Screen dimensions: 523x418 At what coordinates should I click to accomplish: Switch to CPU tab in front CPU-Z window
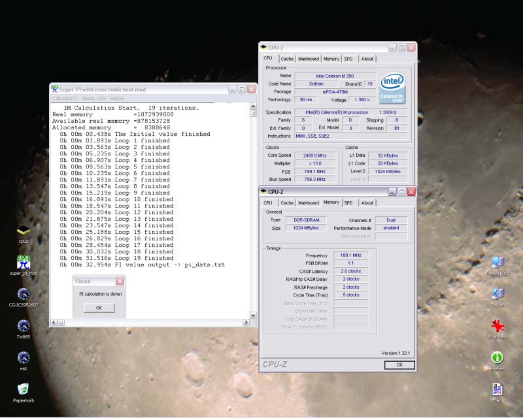(268, 202)
